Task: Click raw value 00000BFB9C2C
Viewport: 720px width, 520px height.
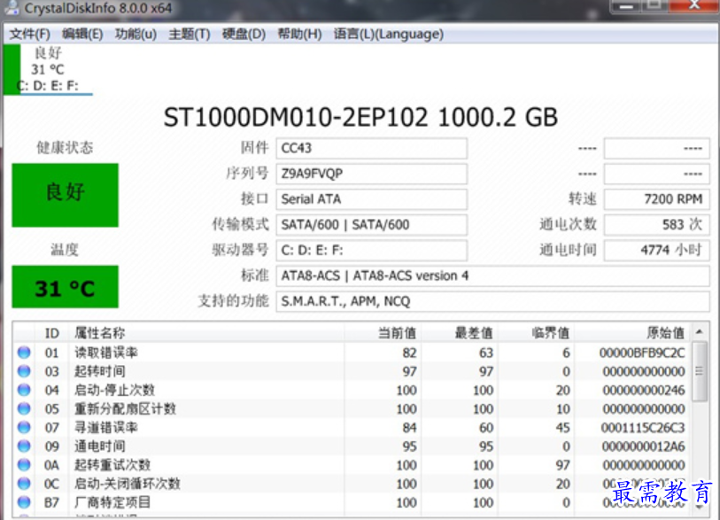Action: (x=642, y=353)
